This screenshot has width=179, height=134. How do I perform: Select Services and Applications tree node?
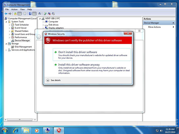coord(23,50)
